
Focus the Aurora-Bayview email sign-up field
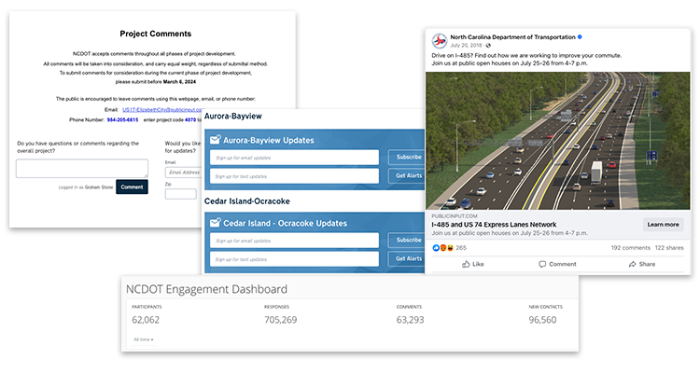click(293, 158)
